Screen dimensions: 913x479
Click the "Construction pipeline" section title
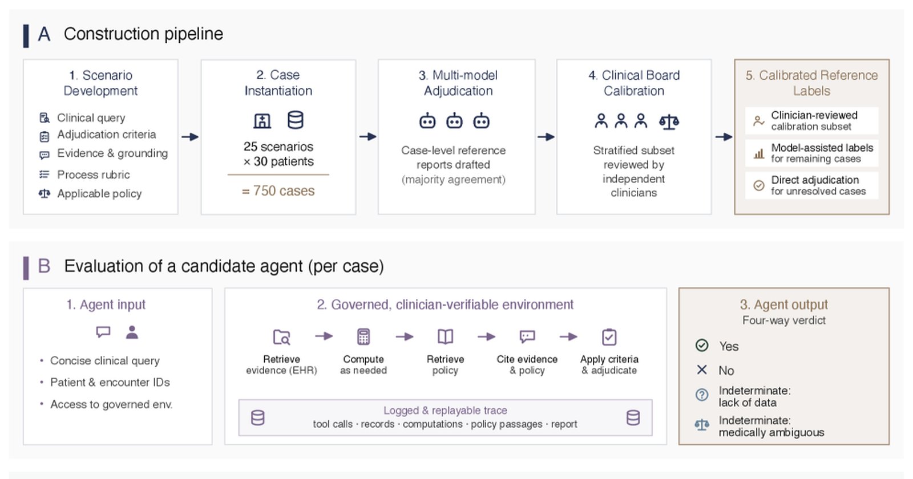point(143,34)
